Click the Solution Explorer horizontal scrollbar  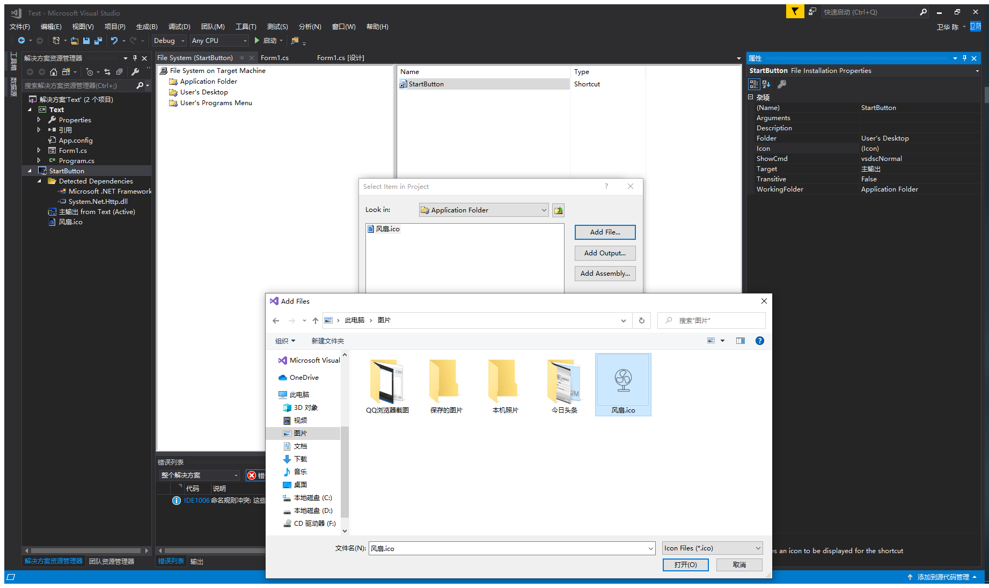tap(86, 550)
